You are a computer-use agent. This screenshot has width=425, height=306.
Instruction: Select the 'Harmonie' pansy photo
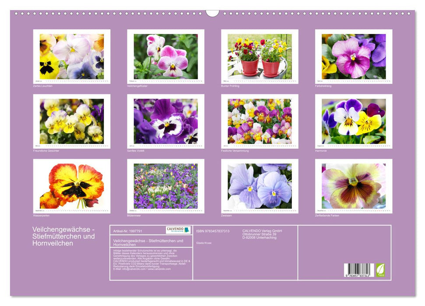pos(354,121)
